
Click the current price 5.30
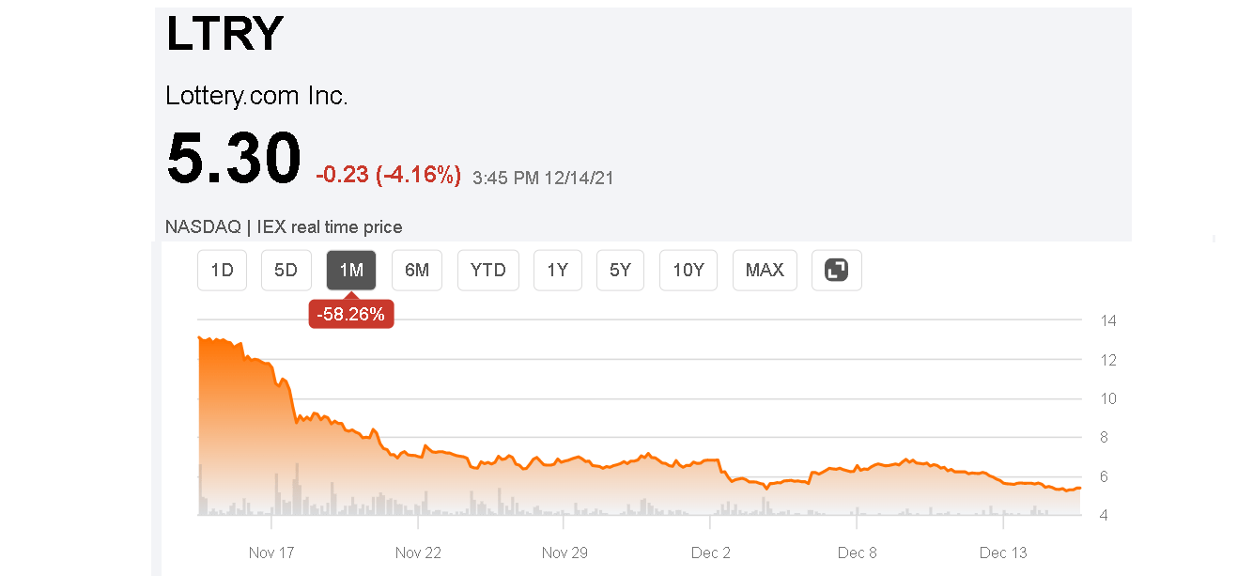click(233, 158)
